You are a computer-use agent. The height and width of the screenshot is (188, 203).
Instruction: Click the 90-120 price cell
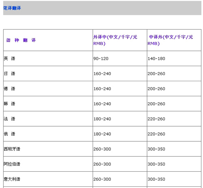(x=101, y=58)
